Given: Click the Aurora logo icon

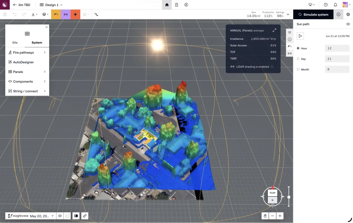Looking at the screenshot, I should [5, 5].
